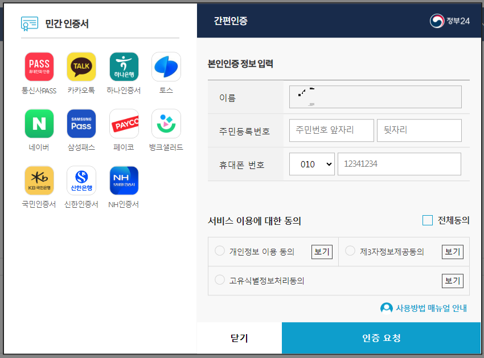Click the 민간 인증서 certificate header icon
The height and width of the screenshot is (358, 484).
coord(30,24)
